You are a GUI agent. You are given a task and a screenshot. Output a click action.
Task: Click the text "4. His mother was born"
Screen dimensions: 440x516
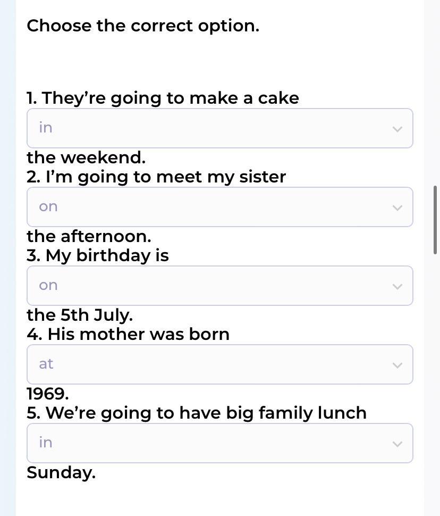[x=128, y=334]
